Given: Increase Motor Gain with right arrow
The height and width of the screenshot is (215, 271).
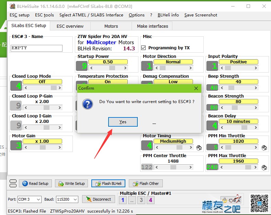Looking at the screenshot, I should coord(60,147).
